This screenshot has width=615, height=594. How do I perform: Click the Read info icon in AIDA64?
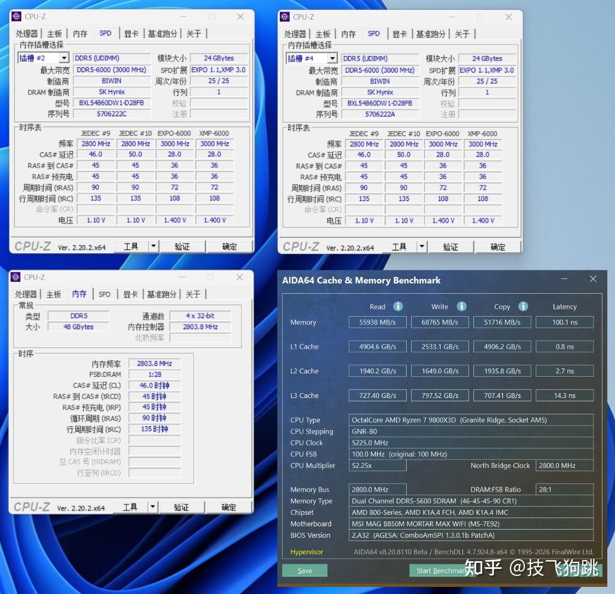point(398,306)
